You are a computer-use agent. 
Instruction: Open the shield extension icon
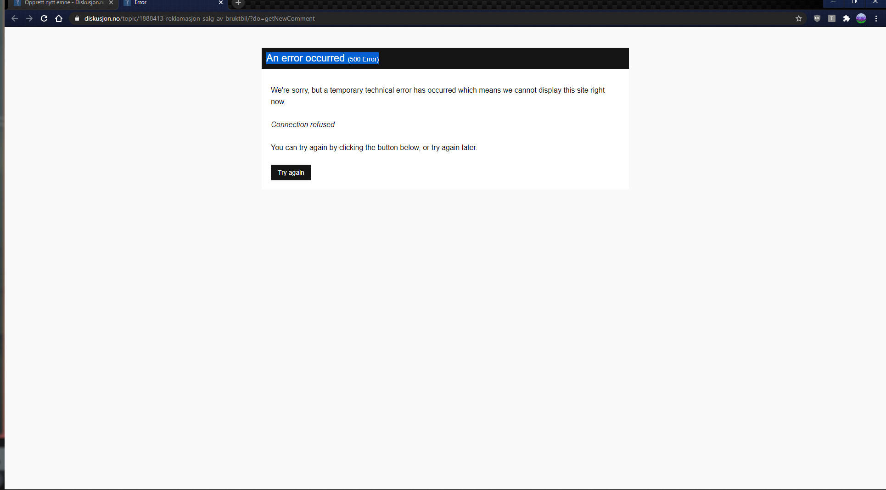tap(817, 18)
